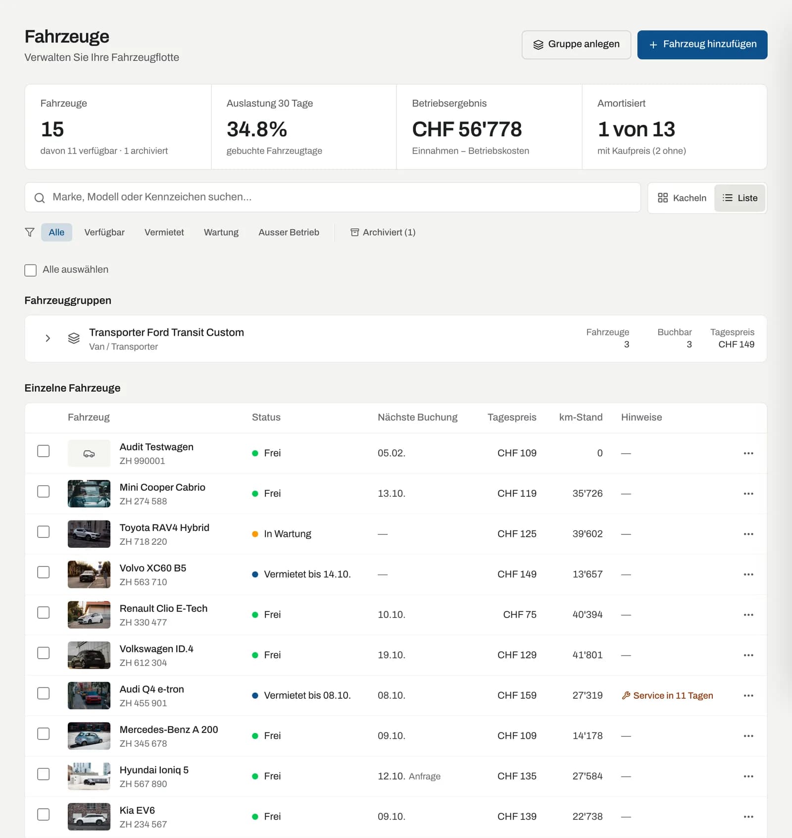Open more options for Toyota RAV4 Hybrid
Viewport: 792px width, 838px height.
click(748, 534)
